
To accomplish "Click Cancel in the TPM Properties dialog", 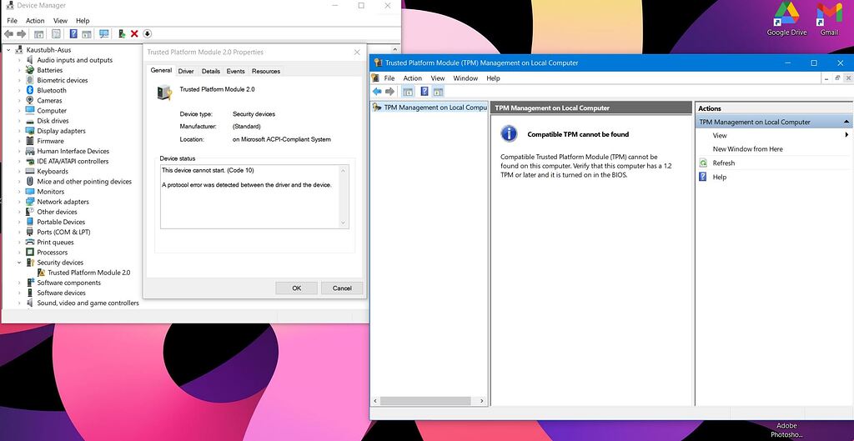I will (x=342, y=288).
